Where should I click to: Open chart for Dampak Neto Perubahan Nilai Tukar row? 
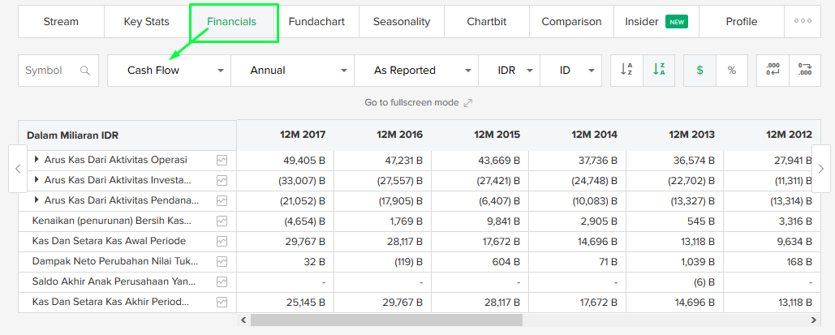click(222, 261)
